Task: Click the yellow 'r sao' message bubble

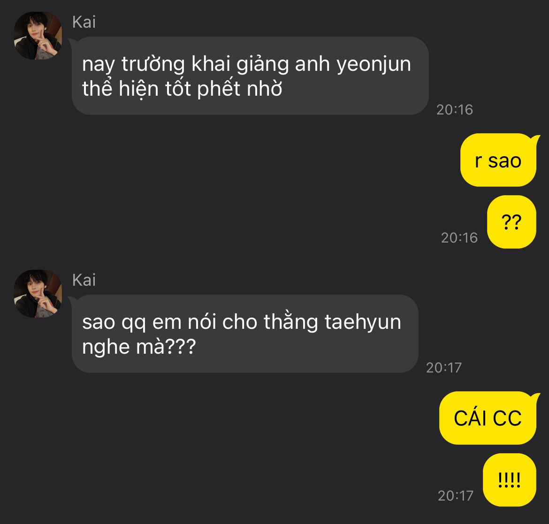Action: tap(498, 160)
